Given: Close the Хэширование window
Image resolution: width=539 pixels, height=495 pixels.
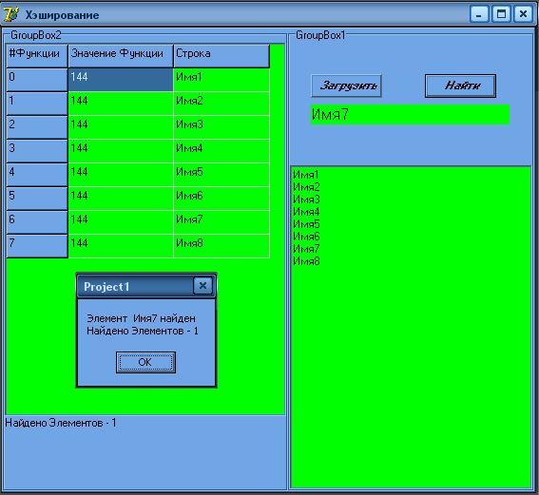Looking at the screenshot, I should click(523, 14).
